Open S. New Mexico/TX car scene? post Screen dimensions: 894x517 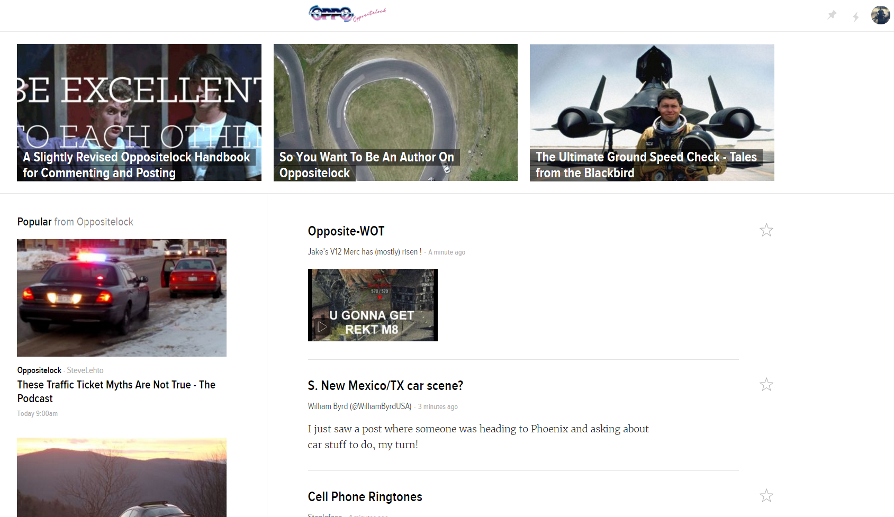coord(385,386)
